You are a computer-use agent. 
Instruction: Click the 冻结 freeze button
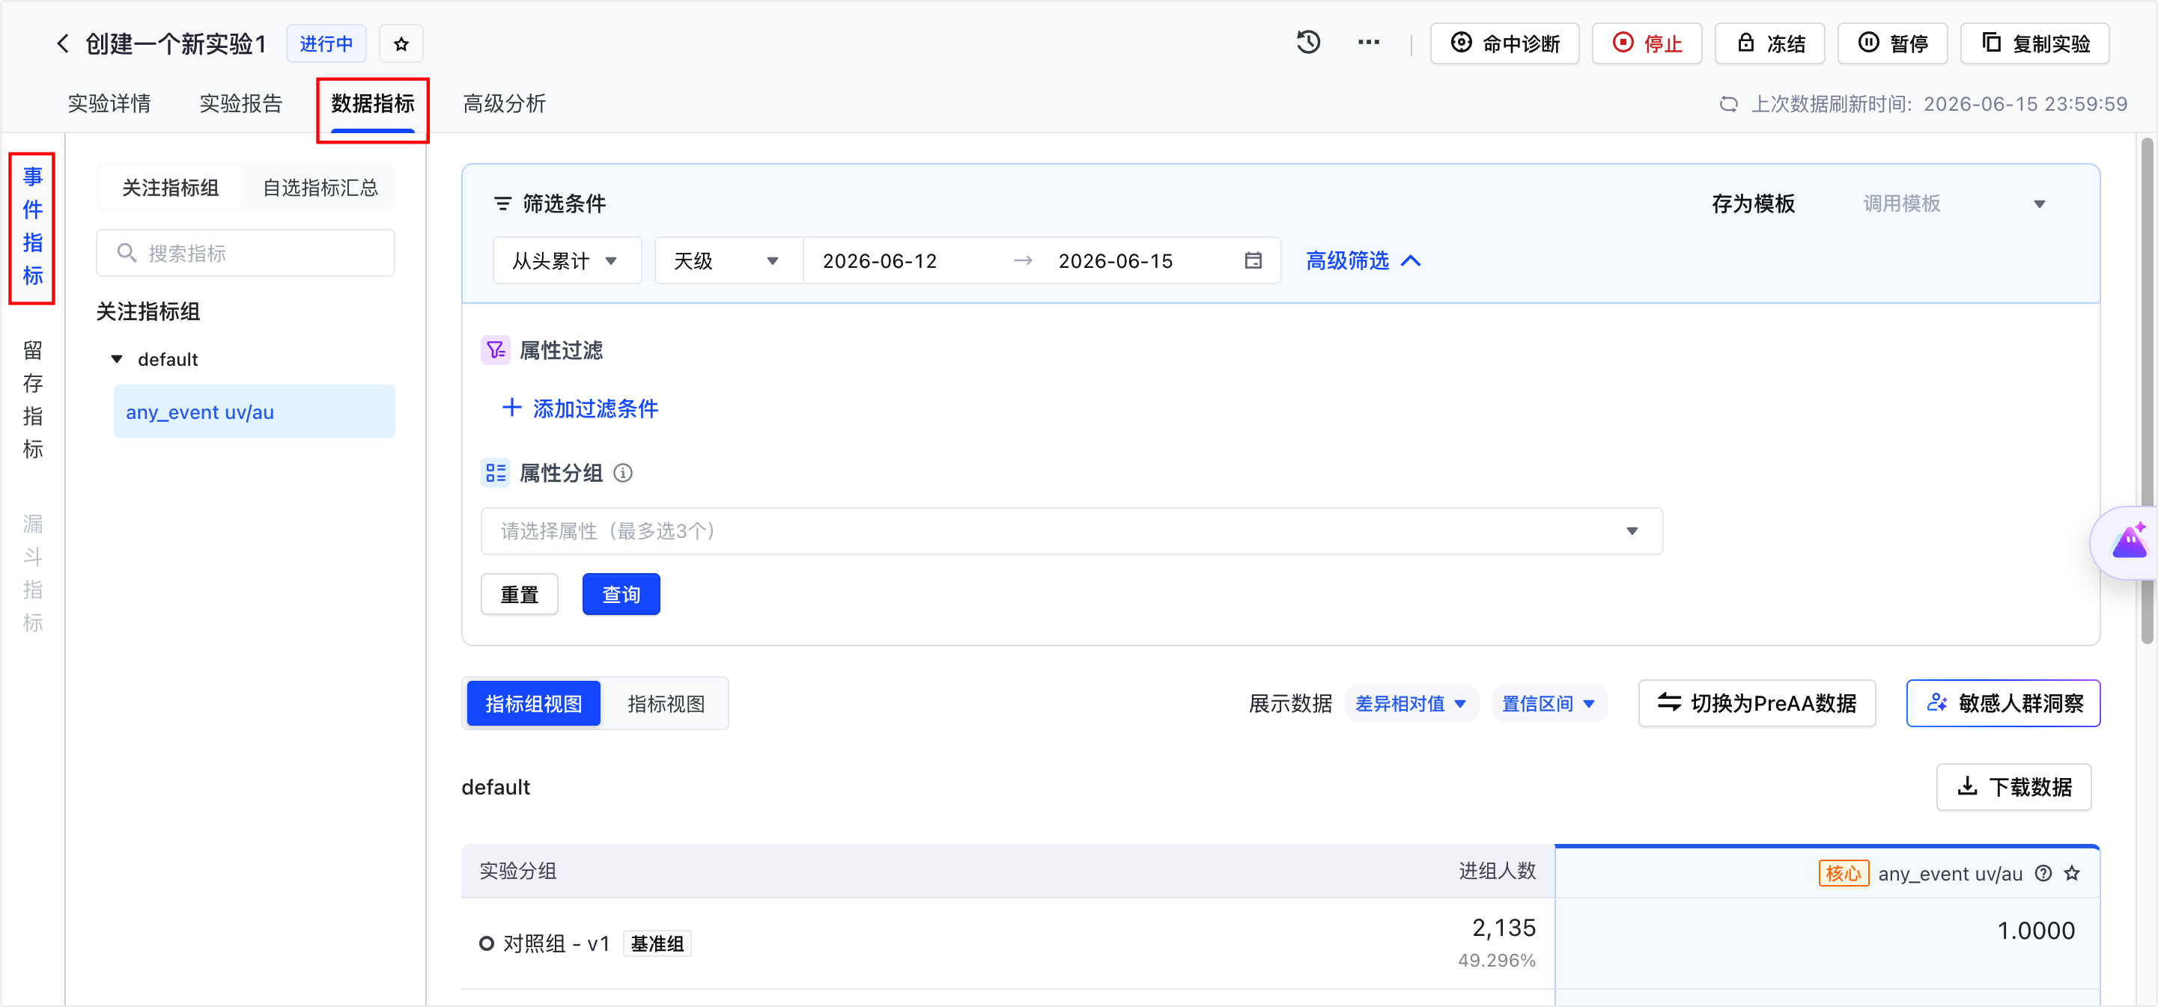(1770, 43)
